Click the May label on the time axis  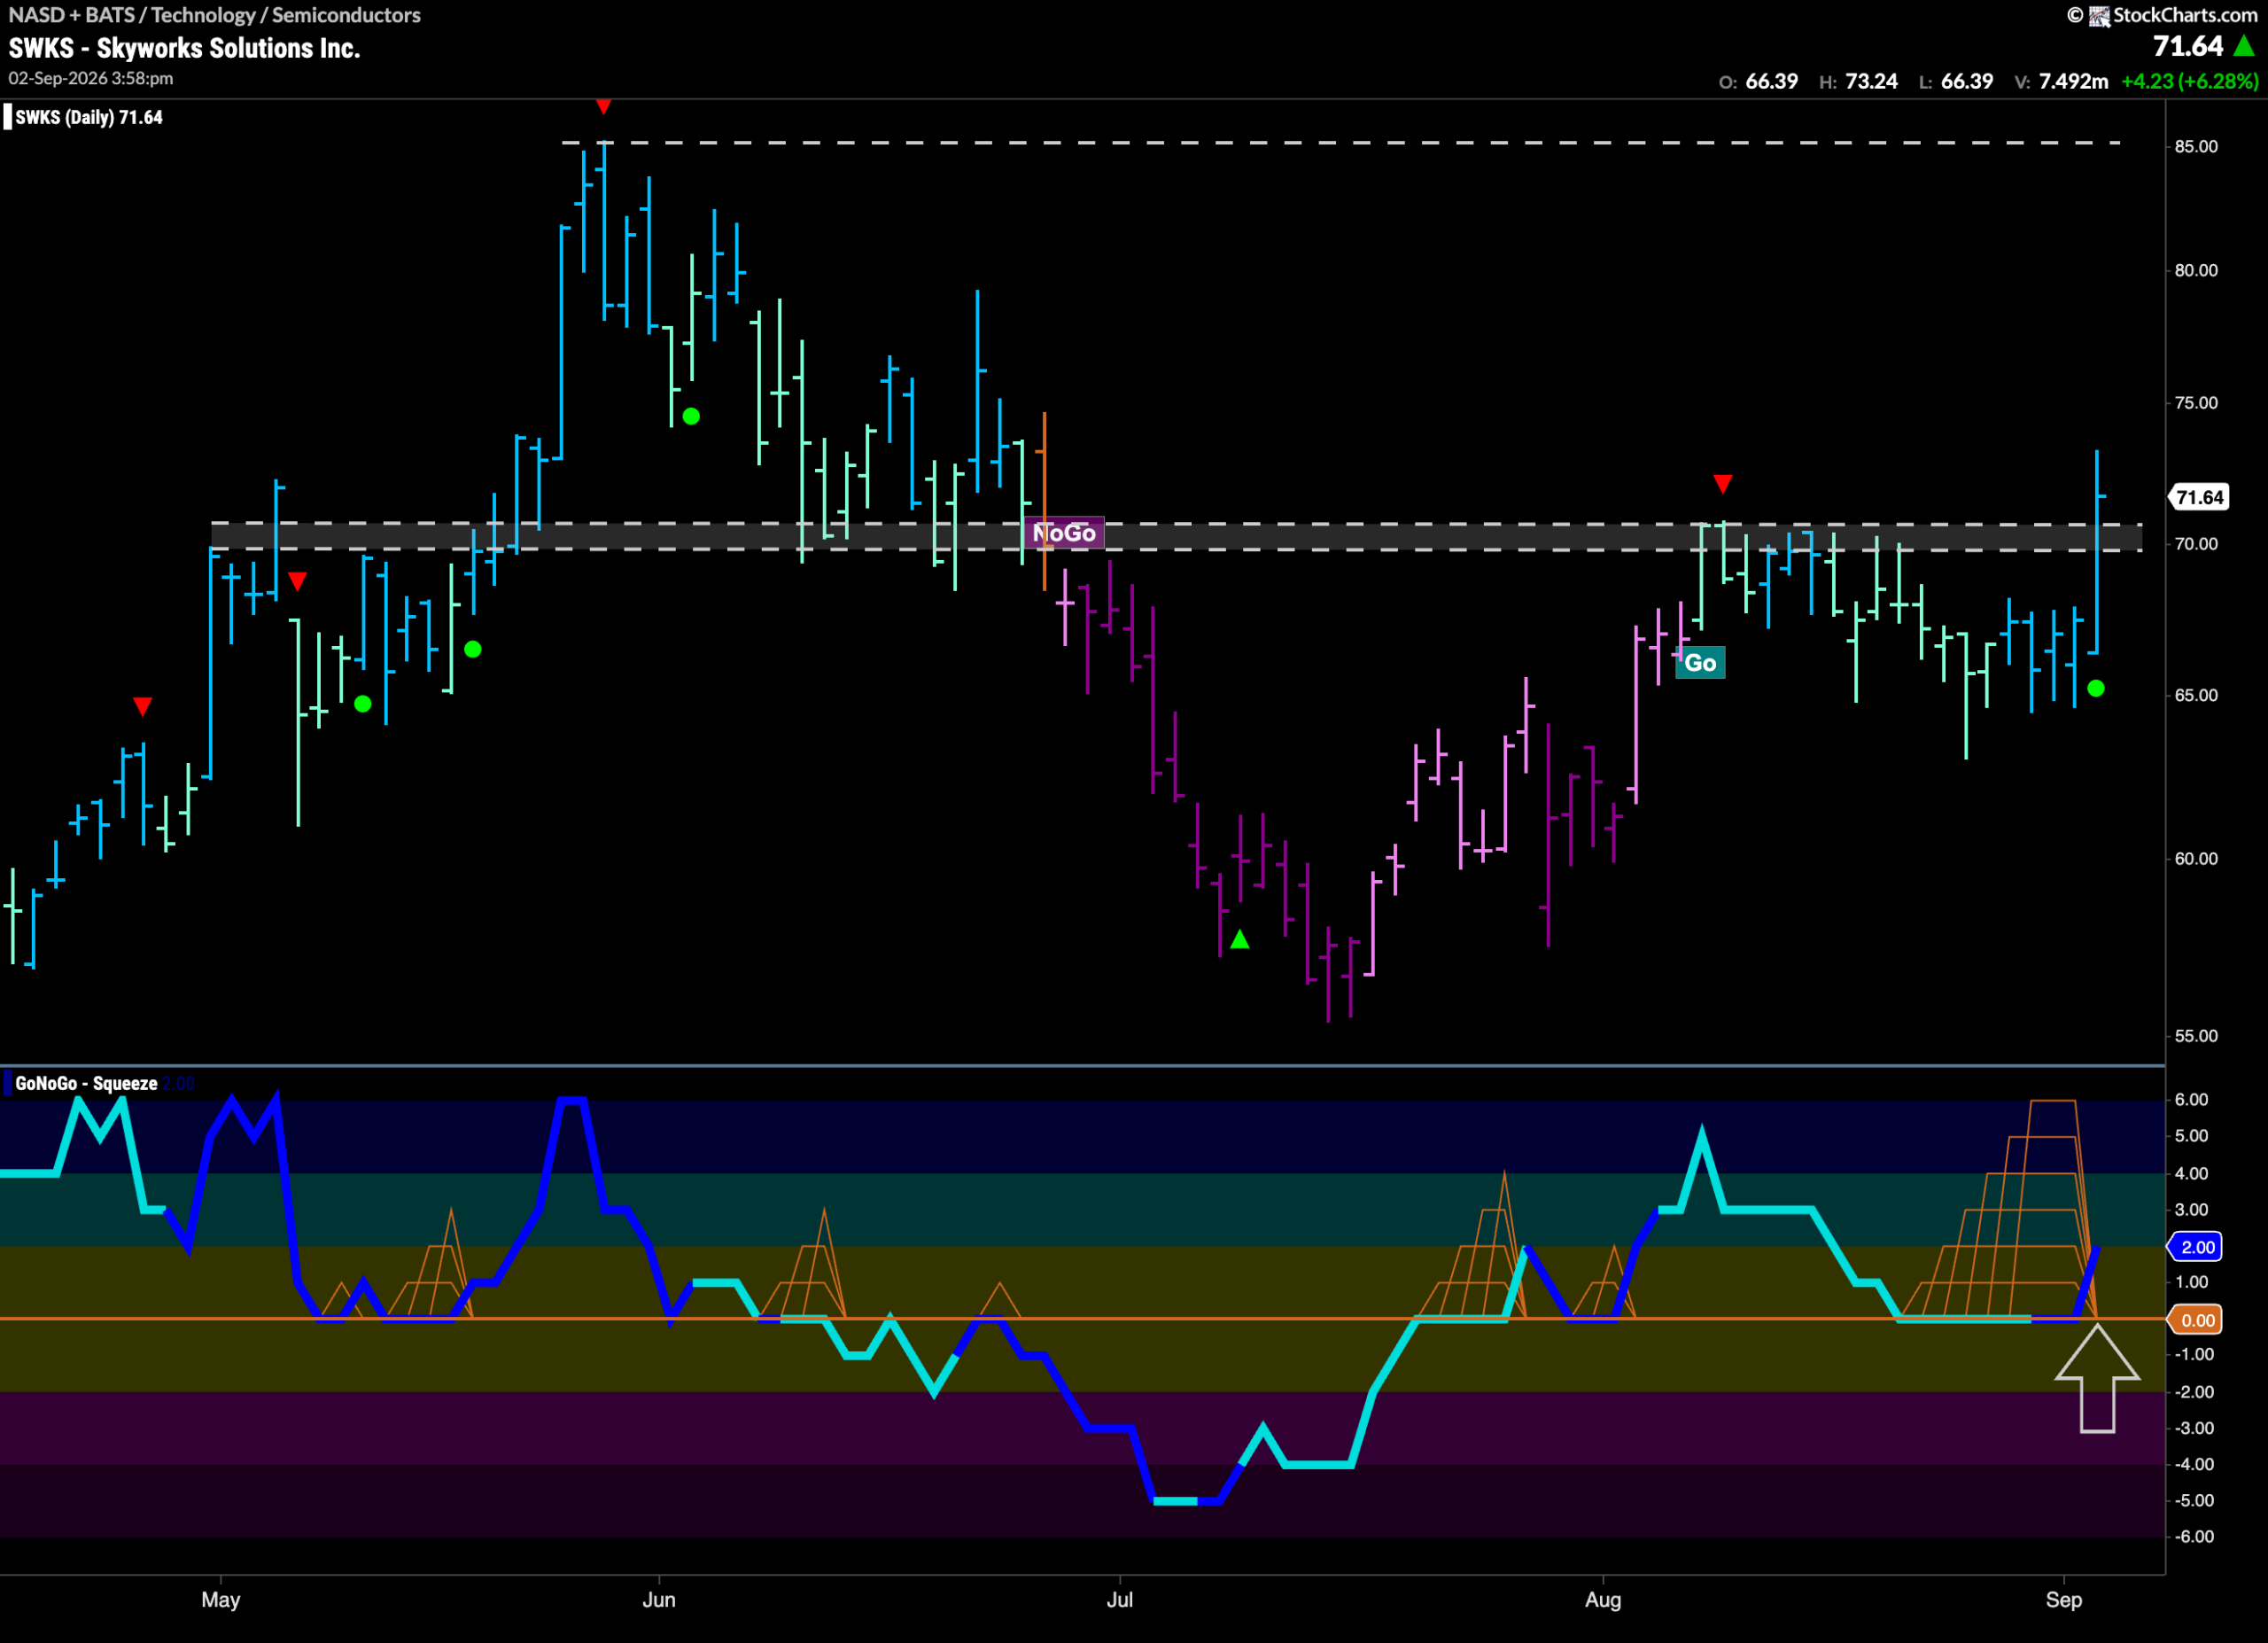(x=221, y=1599)
